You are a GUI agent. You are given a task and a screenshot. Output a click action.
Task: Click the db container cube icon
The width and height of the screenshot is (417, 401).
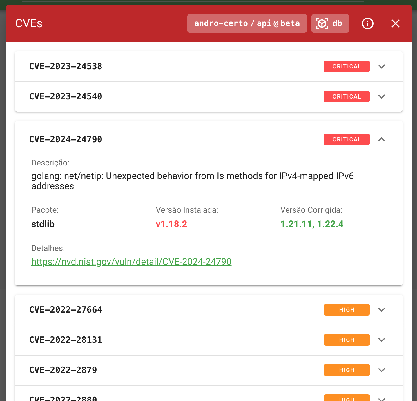pos(322,23)
